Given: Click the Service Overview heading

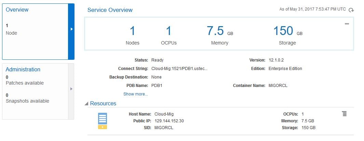Looking at the screenshot, I should click(x=110, y=10).
